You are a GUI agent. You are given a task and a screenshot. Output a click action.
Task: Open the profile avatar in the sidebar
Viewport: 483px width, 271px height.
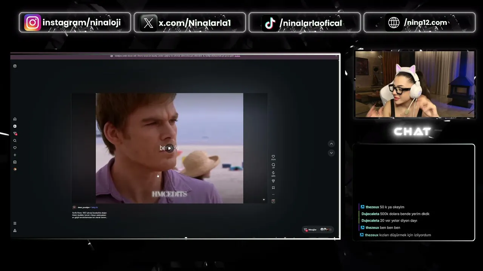click(15, 169)
